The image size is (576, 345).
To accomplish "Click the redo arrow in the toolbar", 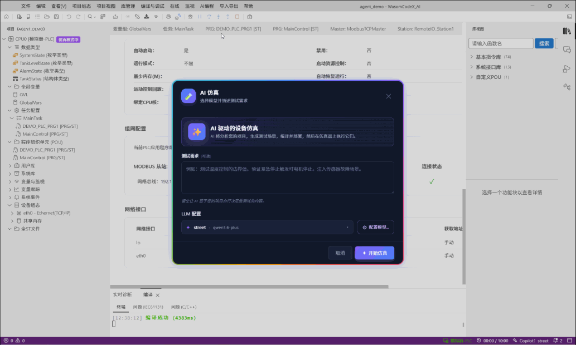I will (x=78, y=17).
